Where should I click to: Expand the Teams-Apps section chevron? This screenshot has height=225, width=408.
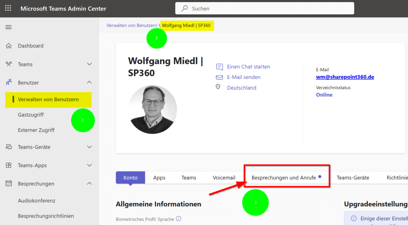(x=89, y=165)
